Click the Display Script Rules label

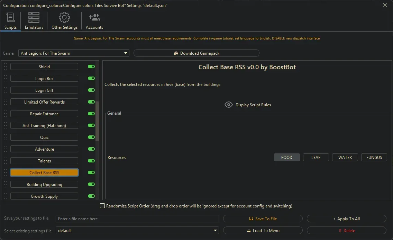tap(253, 105)
